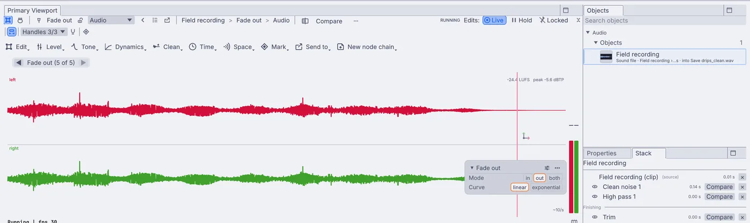
Task: Click the Primary Viewport tab
Action: [x=33, y=11]
